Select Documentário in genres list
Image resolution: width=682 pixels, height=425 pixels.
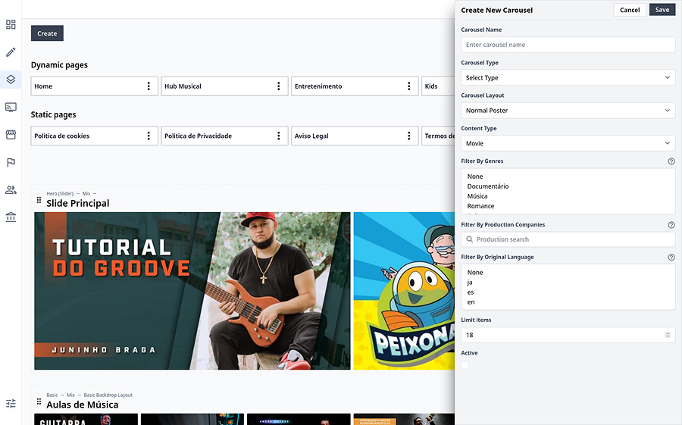[488, 186]
